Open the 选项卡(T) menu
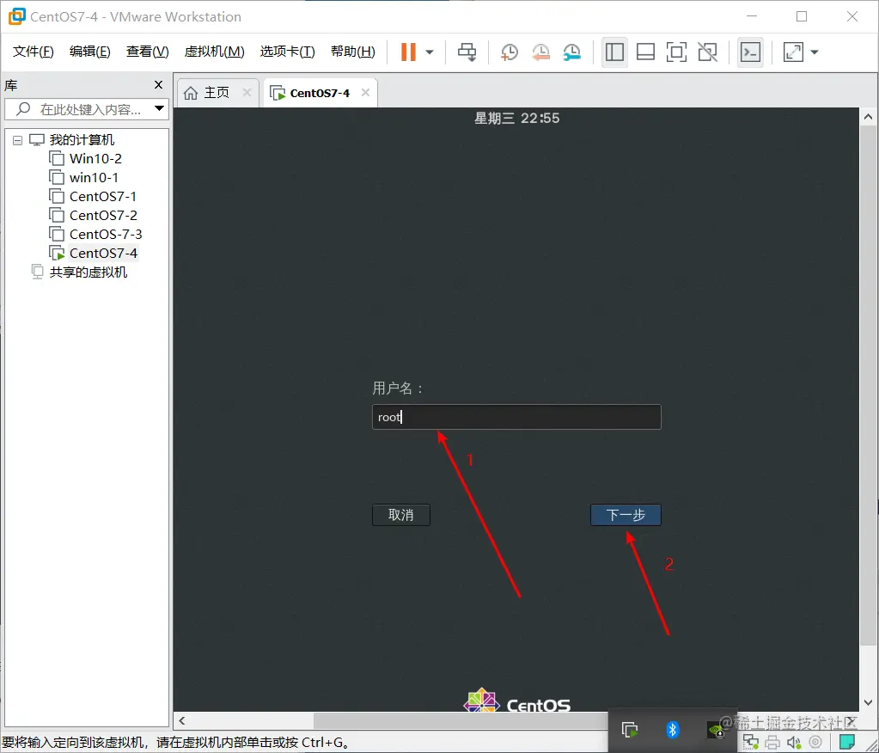Viewport: 879px width, 753px height. (287, 52)
